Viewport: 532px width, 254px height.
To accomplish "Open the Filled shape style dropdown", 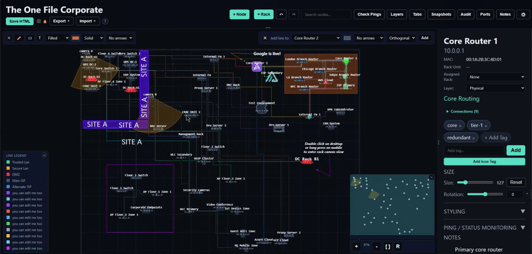I will point(57,38).
